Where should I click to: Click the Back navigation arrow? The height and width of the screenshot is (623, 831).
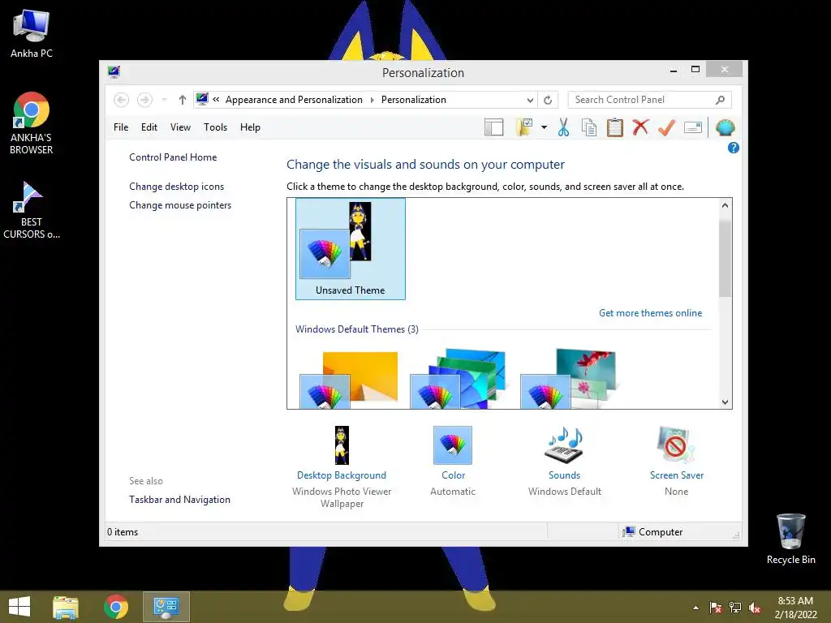[x=122, y=100]
